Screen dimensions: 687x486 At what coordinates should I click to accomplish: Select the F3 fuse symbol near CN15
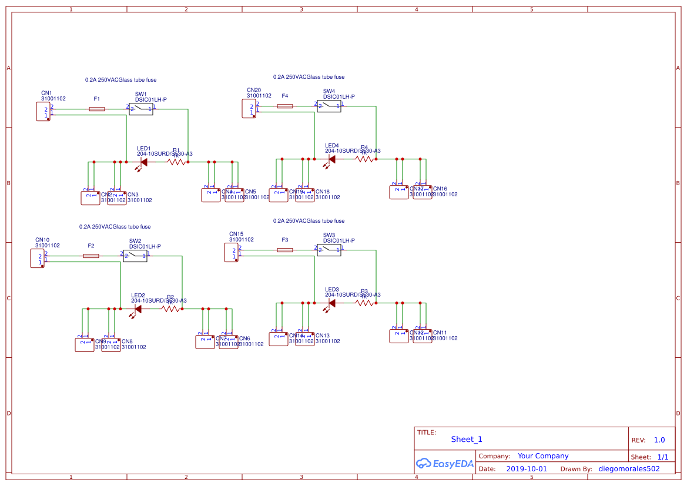[284, 250]
